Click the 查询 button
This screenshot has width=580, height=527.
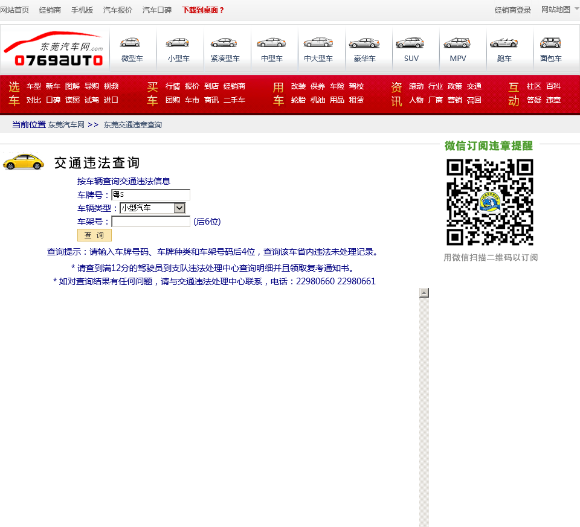coord(94,235)
